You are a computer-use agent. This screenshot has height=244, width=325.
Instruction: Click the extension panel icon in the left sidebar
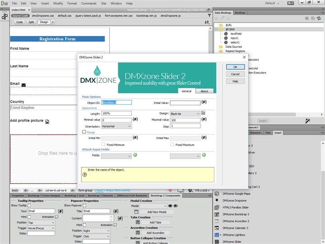(5, 16)
